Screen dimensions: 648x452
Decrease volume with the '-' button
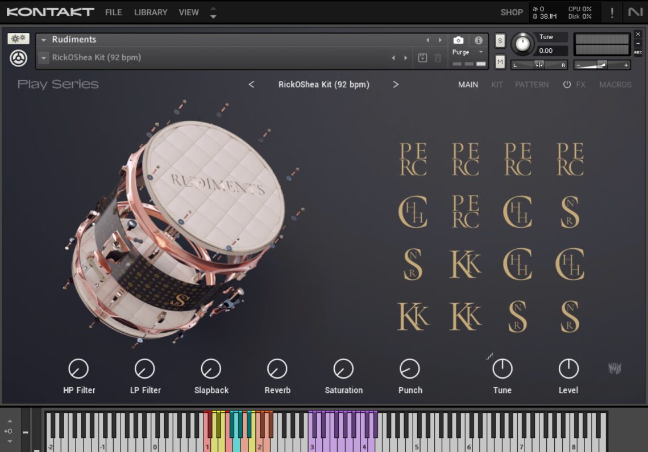coord(579,65)
